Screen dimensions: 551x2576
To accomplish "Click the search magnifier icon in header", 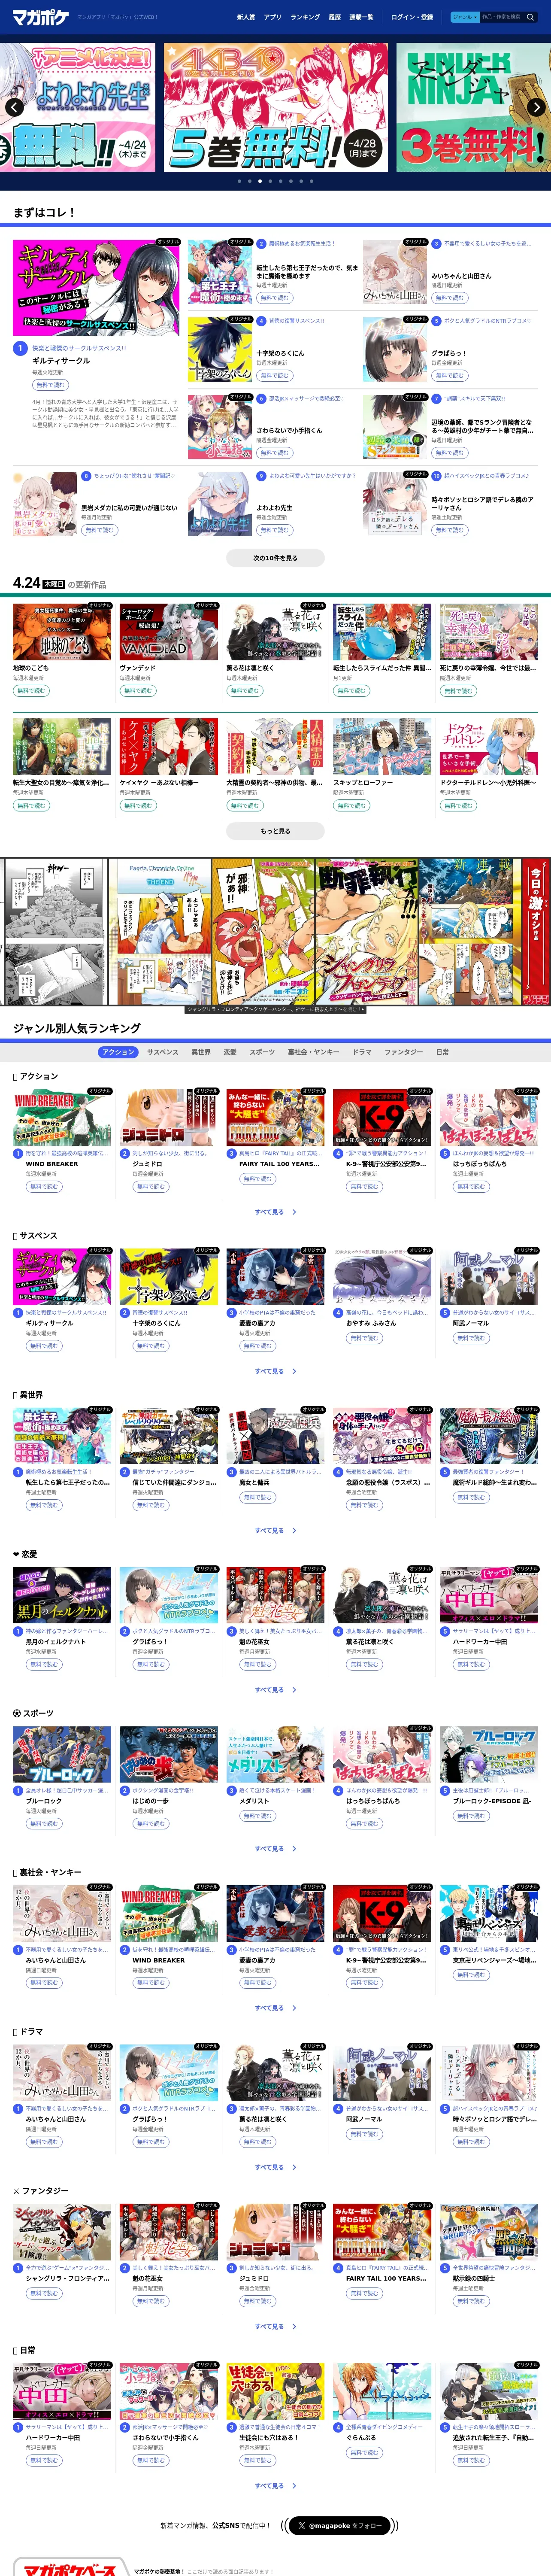I will 529,17.
